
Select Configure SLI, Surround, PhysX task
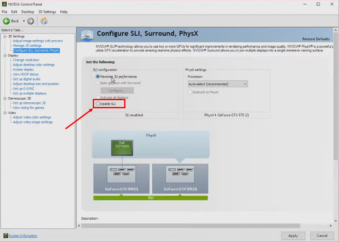36,51
